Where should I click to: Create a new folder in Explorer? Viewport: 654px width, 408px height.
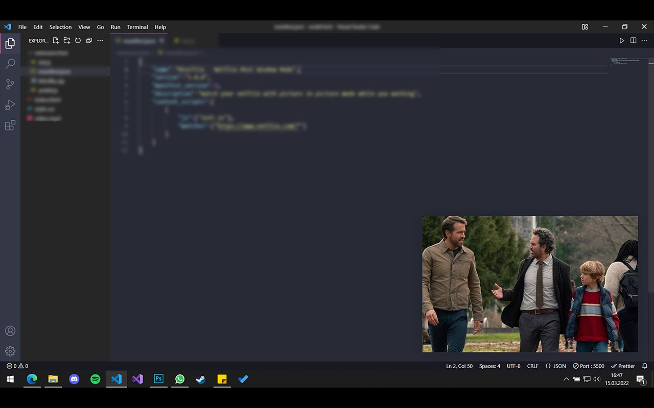67,41
